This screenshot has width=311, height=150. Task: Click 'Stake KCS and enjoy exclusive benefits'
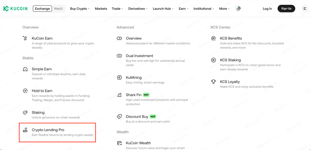click(x=247, y=87)
